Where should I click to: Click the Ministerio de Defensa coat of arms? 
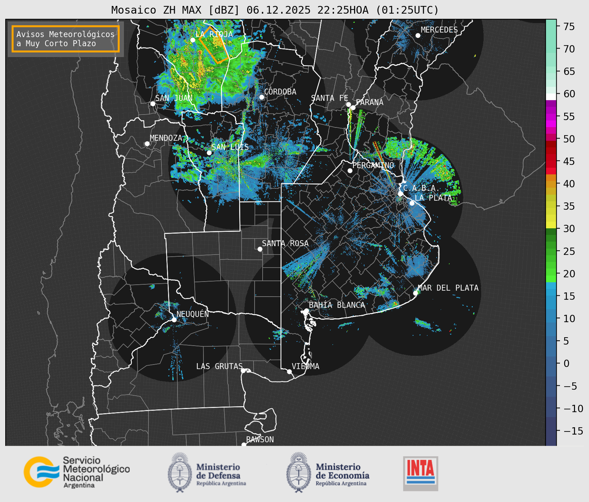click(180, 473)
